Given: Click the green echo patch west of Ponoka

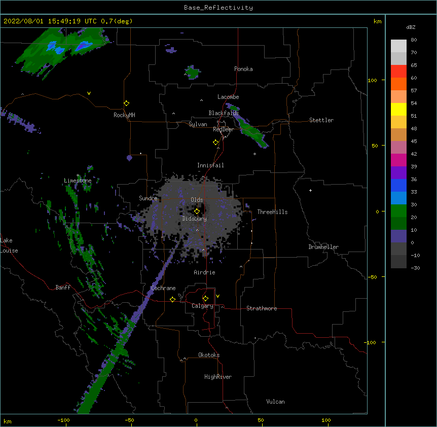Looking at the screenshot, I should (x=192, y=72).
